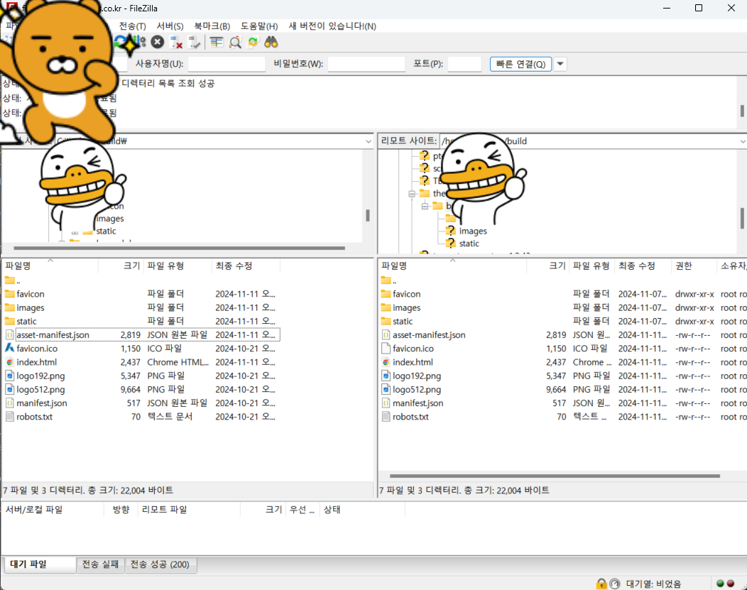Sort local list by 최종 수정 column

point(246,266)
